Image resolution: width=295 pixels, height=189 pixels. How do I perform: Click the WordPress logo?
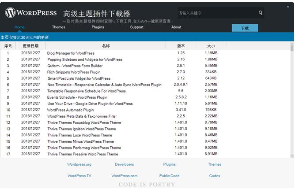(31, 13)
